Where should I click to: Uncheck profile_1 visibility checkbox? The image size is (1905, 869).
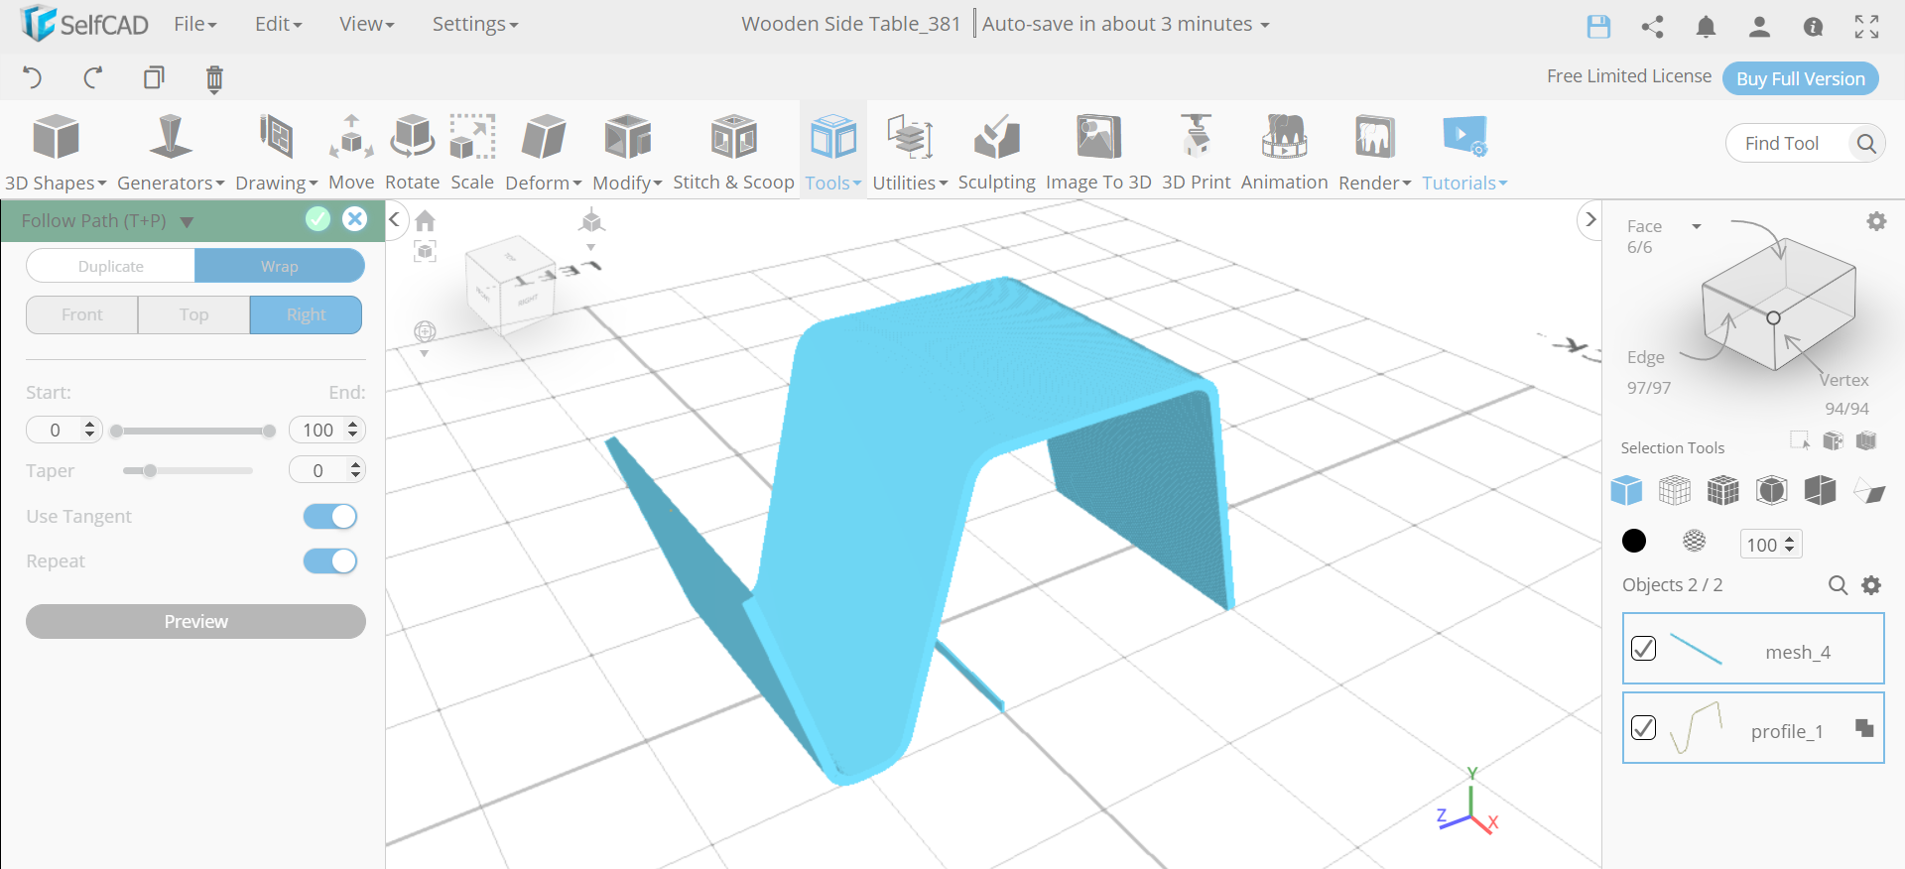coord(1643,728)
